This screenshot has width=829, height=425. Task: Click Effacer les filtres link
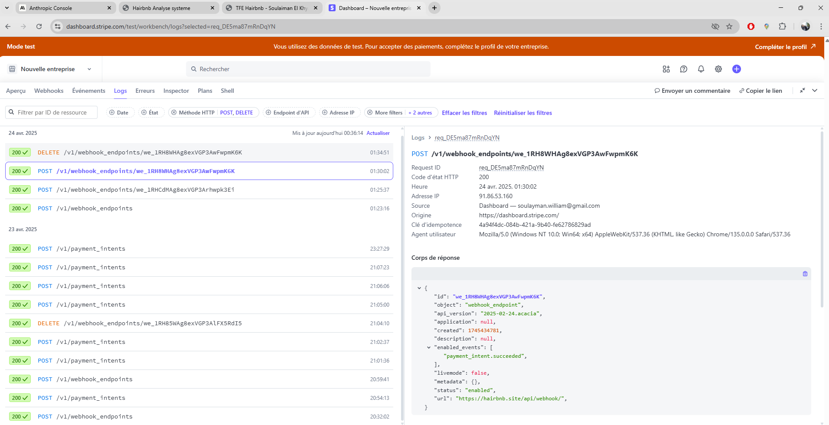point(464,113)
